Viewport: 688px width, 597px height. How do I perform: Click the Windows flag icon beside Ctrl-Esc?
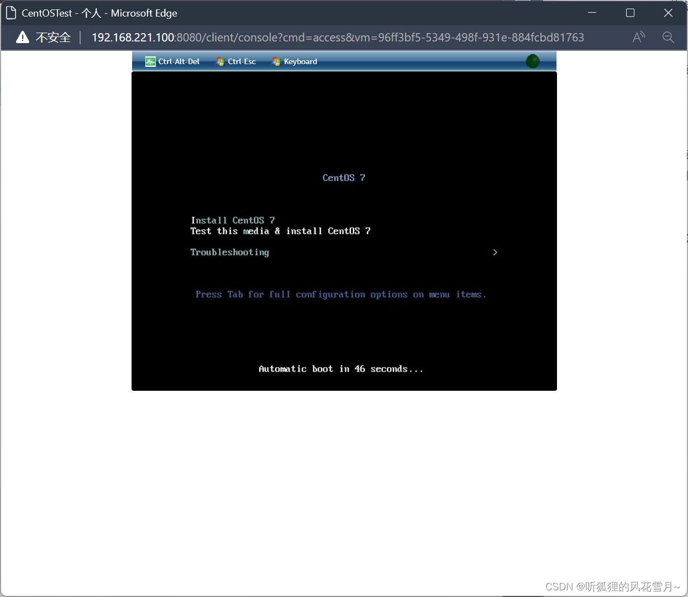pos(220,61)
